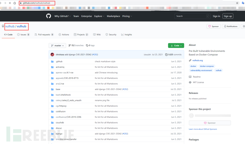Open the dns/dns-zone-transfer folder

click(x=66, y=139)
